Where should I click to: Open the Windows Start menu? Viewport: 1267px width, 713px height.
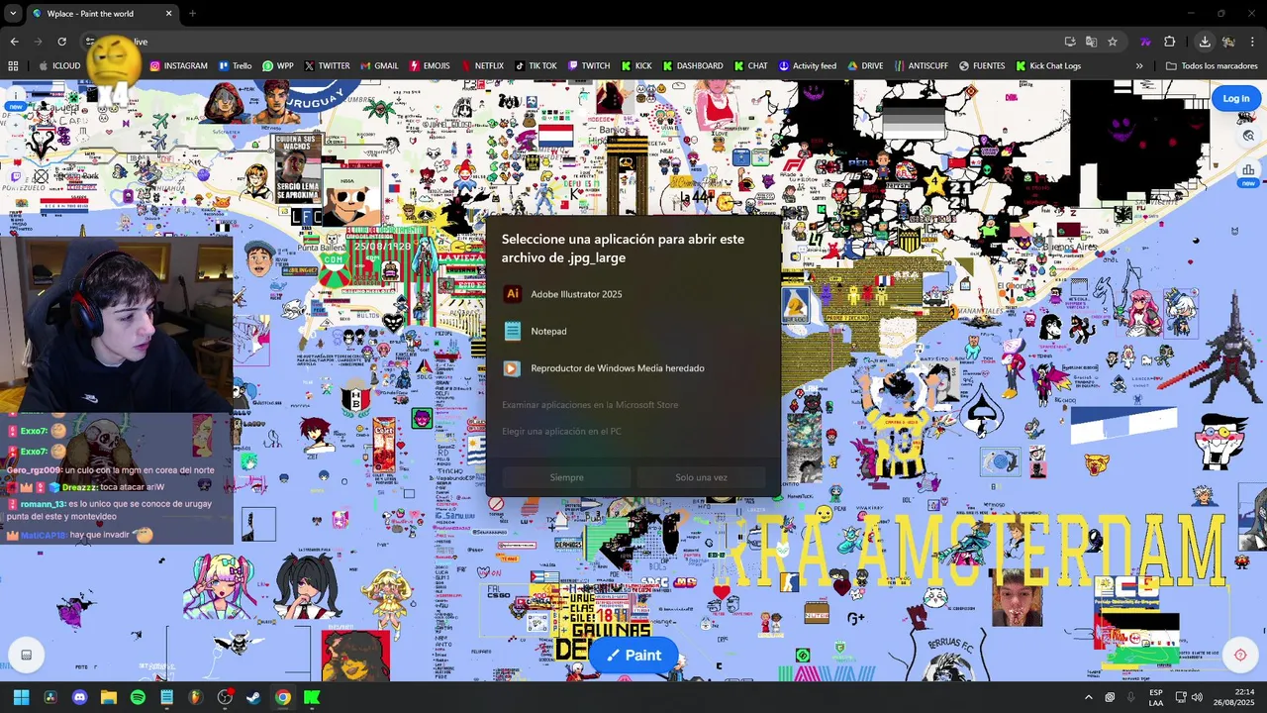click(x=21, y=697)
